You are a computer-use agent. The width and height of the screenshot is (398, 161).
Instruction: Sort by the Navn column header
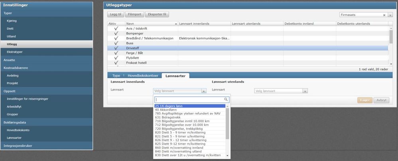click(151, 24)
